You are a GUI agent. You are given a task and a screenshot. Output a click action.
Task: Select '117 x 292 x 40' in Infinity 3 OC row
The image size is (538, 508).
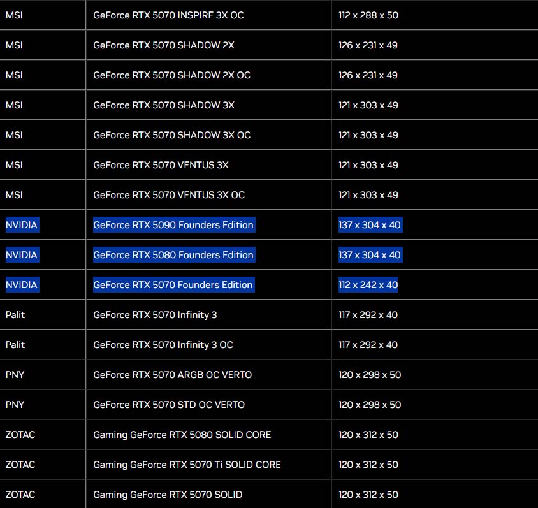click(x=368, y=344)
